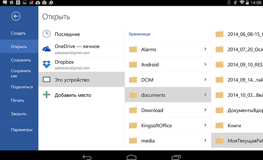
Task: Open the Книги folder
Action: [234, 125]
